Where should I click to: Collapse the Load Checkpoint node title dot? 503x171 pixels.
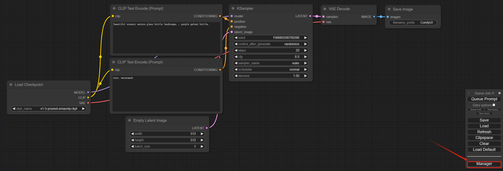11,85
